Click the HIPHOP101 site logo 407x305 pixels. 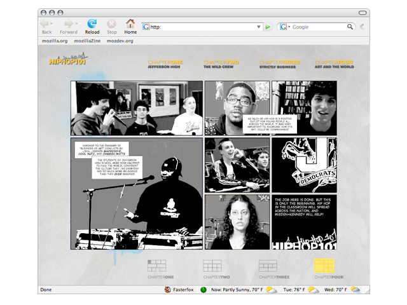[x=67, y=60]
